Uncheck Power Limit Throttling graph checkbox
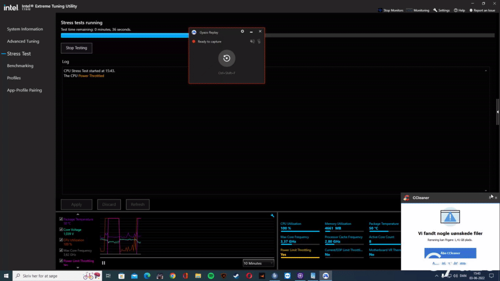This screenshot has width=500, height=281. point(61,260)
